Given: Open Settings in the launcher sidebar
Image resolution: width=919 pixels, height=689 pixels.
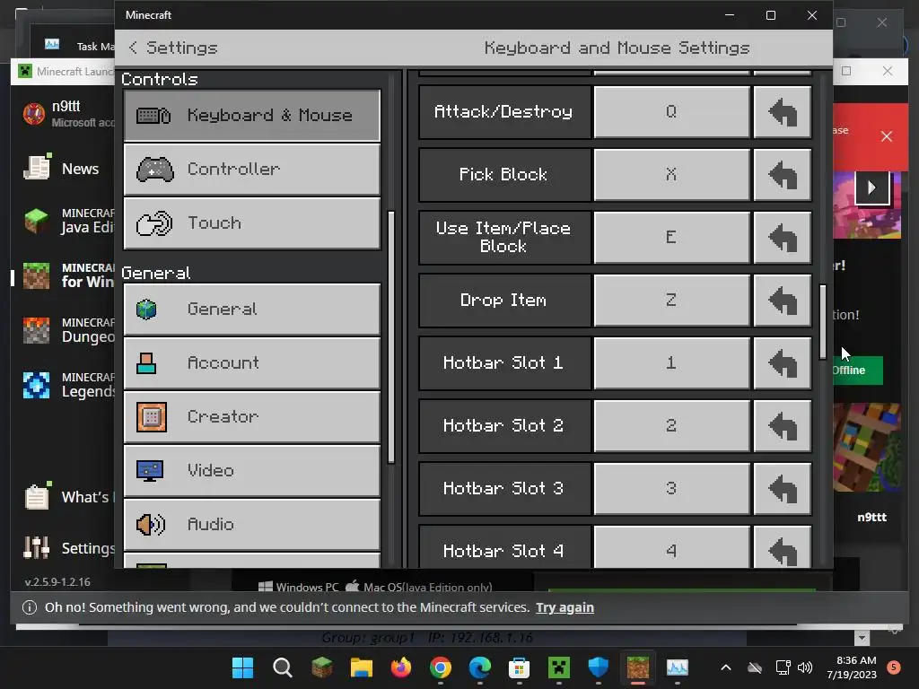Looking at the screenshot, I should tap(64, 548).
